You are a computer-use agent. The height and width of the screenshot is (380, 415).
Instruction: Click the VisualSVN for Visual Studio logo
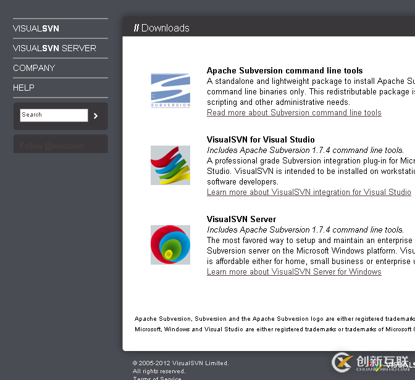[x=170, y=165]
